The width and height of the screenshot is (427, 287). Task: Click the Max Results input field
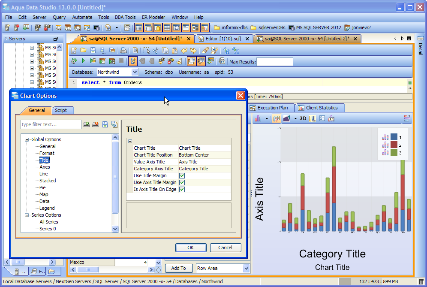pos(275,62)
